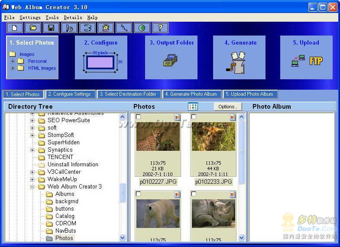Click the question mark help icon
This screenshot has height=247, width=340.
(x=160, y=28)
